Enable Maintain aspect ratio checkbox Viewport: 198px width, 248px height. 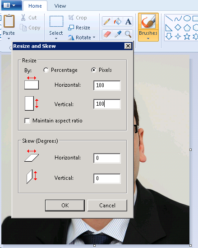(27, 121)
